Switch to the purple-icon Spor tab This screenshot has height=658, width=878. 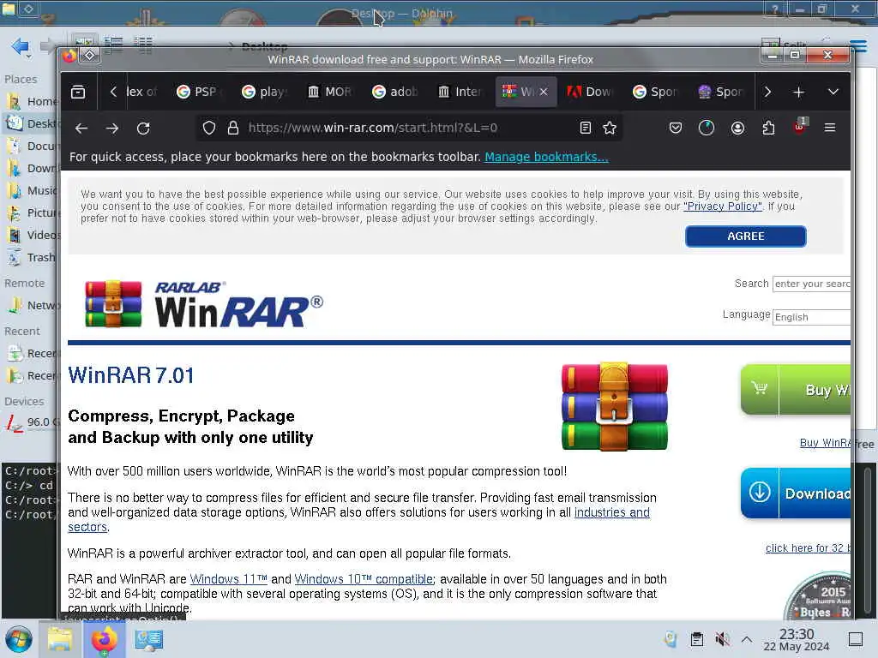[722, 92]
